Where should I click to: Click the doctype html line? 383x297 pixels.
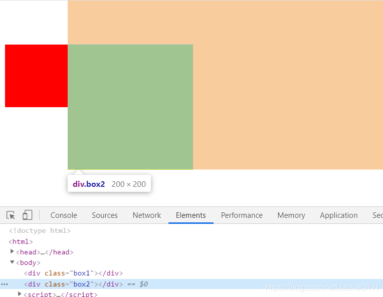click(40, 230)
